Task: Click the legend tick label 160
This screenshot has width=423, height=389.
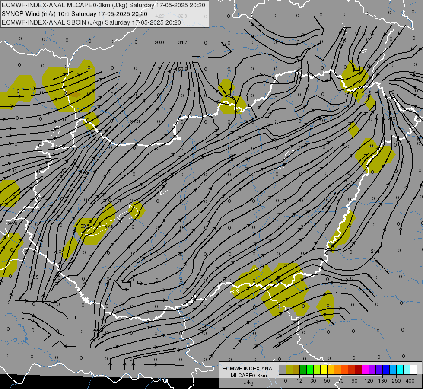Action: 382,381
